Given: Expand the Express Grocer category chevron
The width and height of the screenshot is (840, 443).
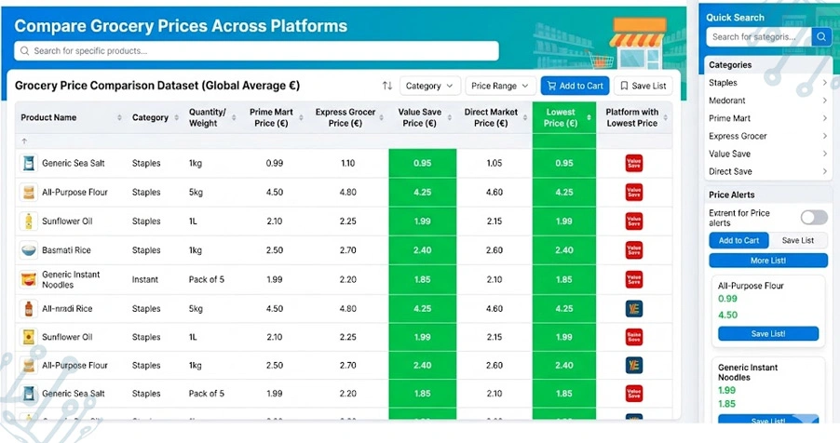Looking at the screenshot, I should point(824,136).
